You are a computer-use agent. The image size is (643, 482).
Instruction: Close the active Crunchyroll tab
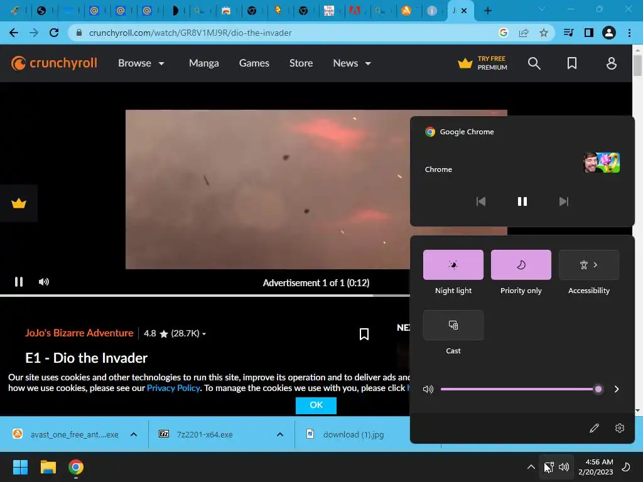click(464, 11)
